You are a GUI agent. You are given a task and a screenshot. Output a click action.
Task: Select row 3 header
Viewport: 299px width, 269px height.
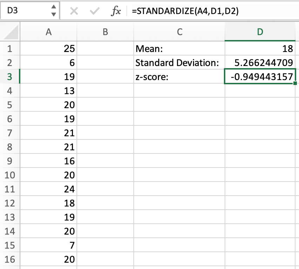click(x=9, y=77)
